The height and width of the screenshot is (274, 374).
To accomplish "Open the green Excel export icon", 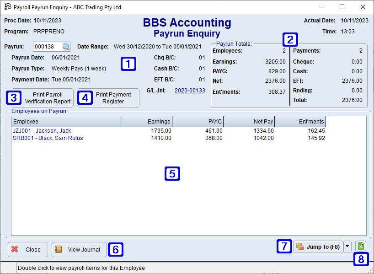I will [361, 246].
